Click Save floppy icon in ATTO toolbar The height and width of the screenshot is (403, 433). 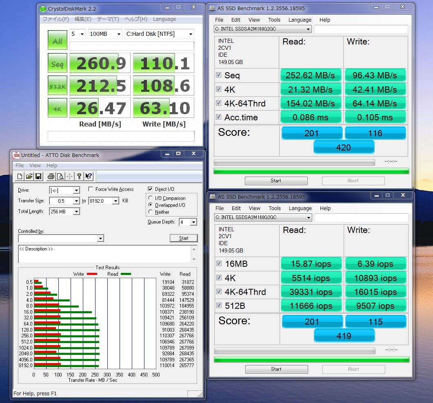pos(39,176)
